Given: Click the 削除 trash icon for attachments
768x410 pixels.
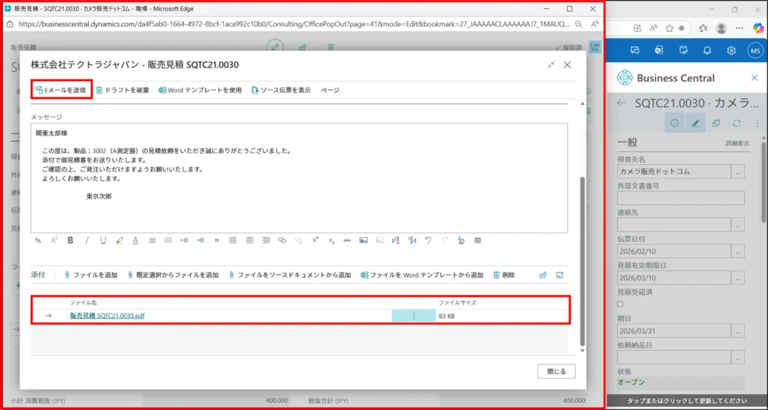Looking at the screenshot, I should click(x=504, y=275).
